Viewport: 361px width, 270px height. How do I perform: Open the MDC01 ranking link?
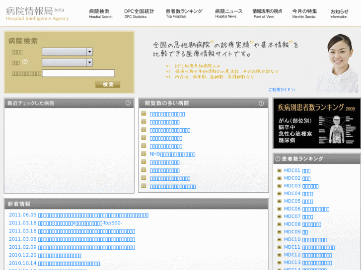297,171
